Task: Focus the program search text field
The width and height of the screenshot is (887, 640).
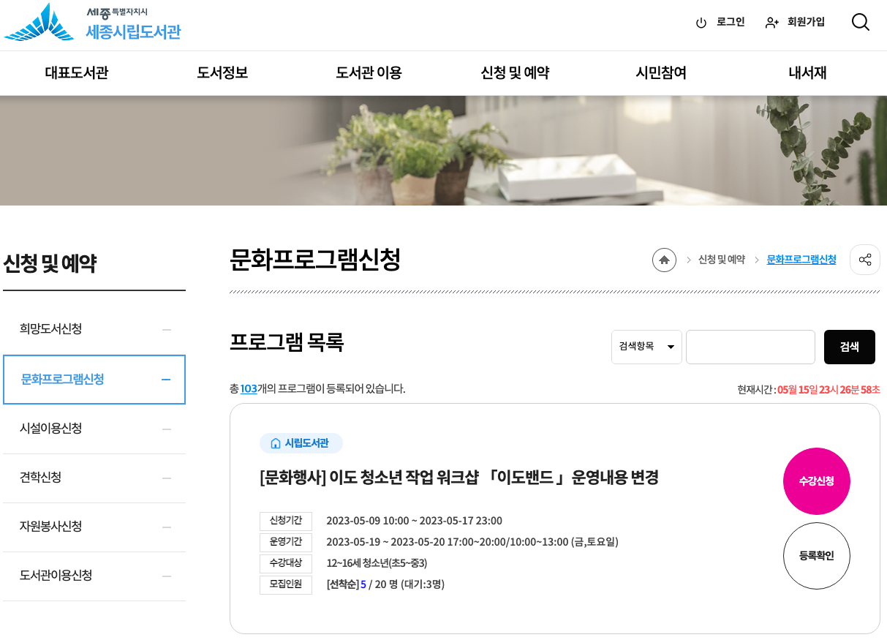Action: (x=750, y=347)
